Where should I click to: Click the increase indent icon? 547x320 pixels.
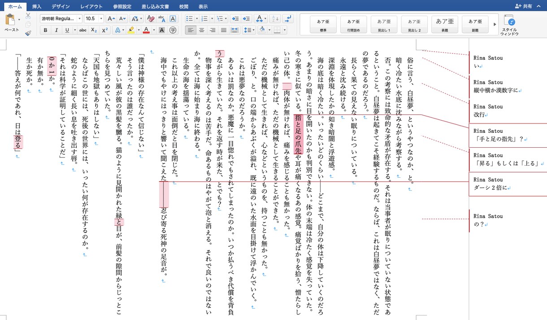click(x=246, y=18)
